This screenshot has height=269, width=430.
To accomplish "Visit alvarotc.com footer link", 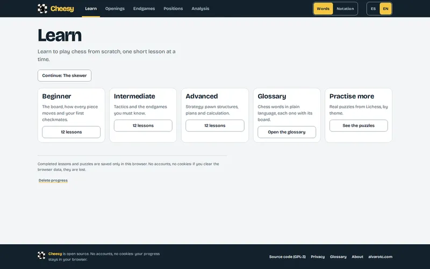I will point(380,257).
